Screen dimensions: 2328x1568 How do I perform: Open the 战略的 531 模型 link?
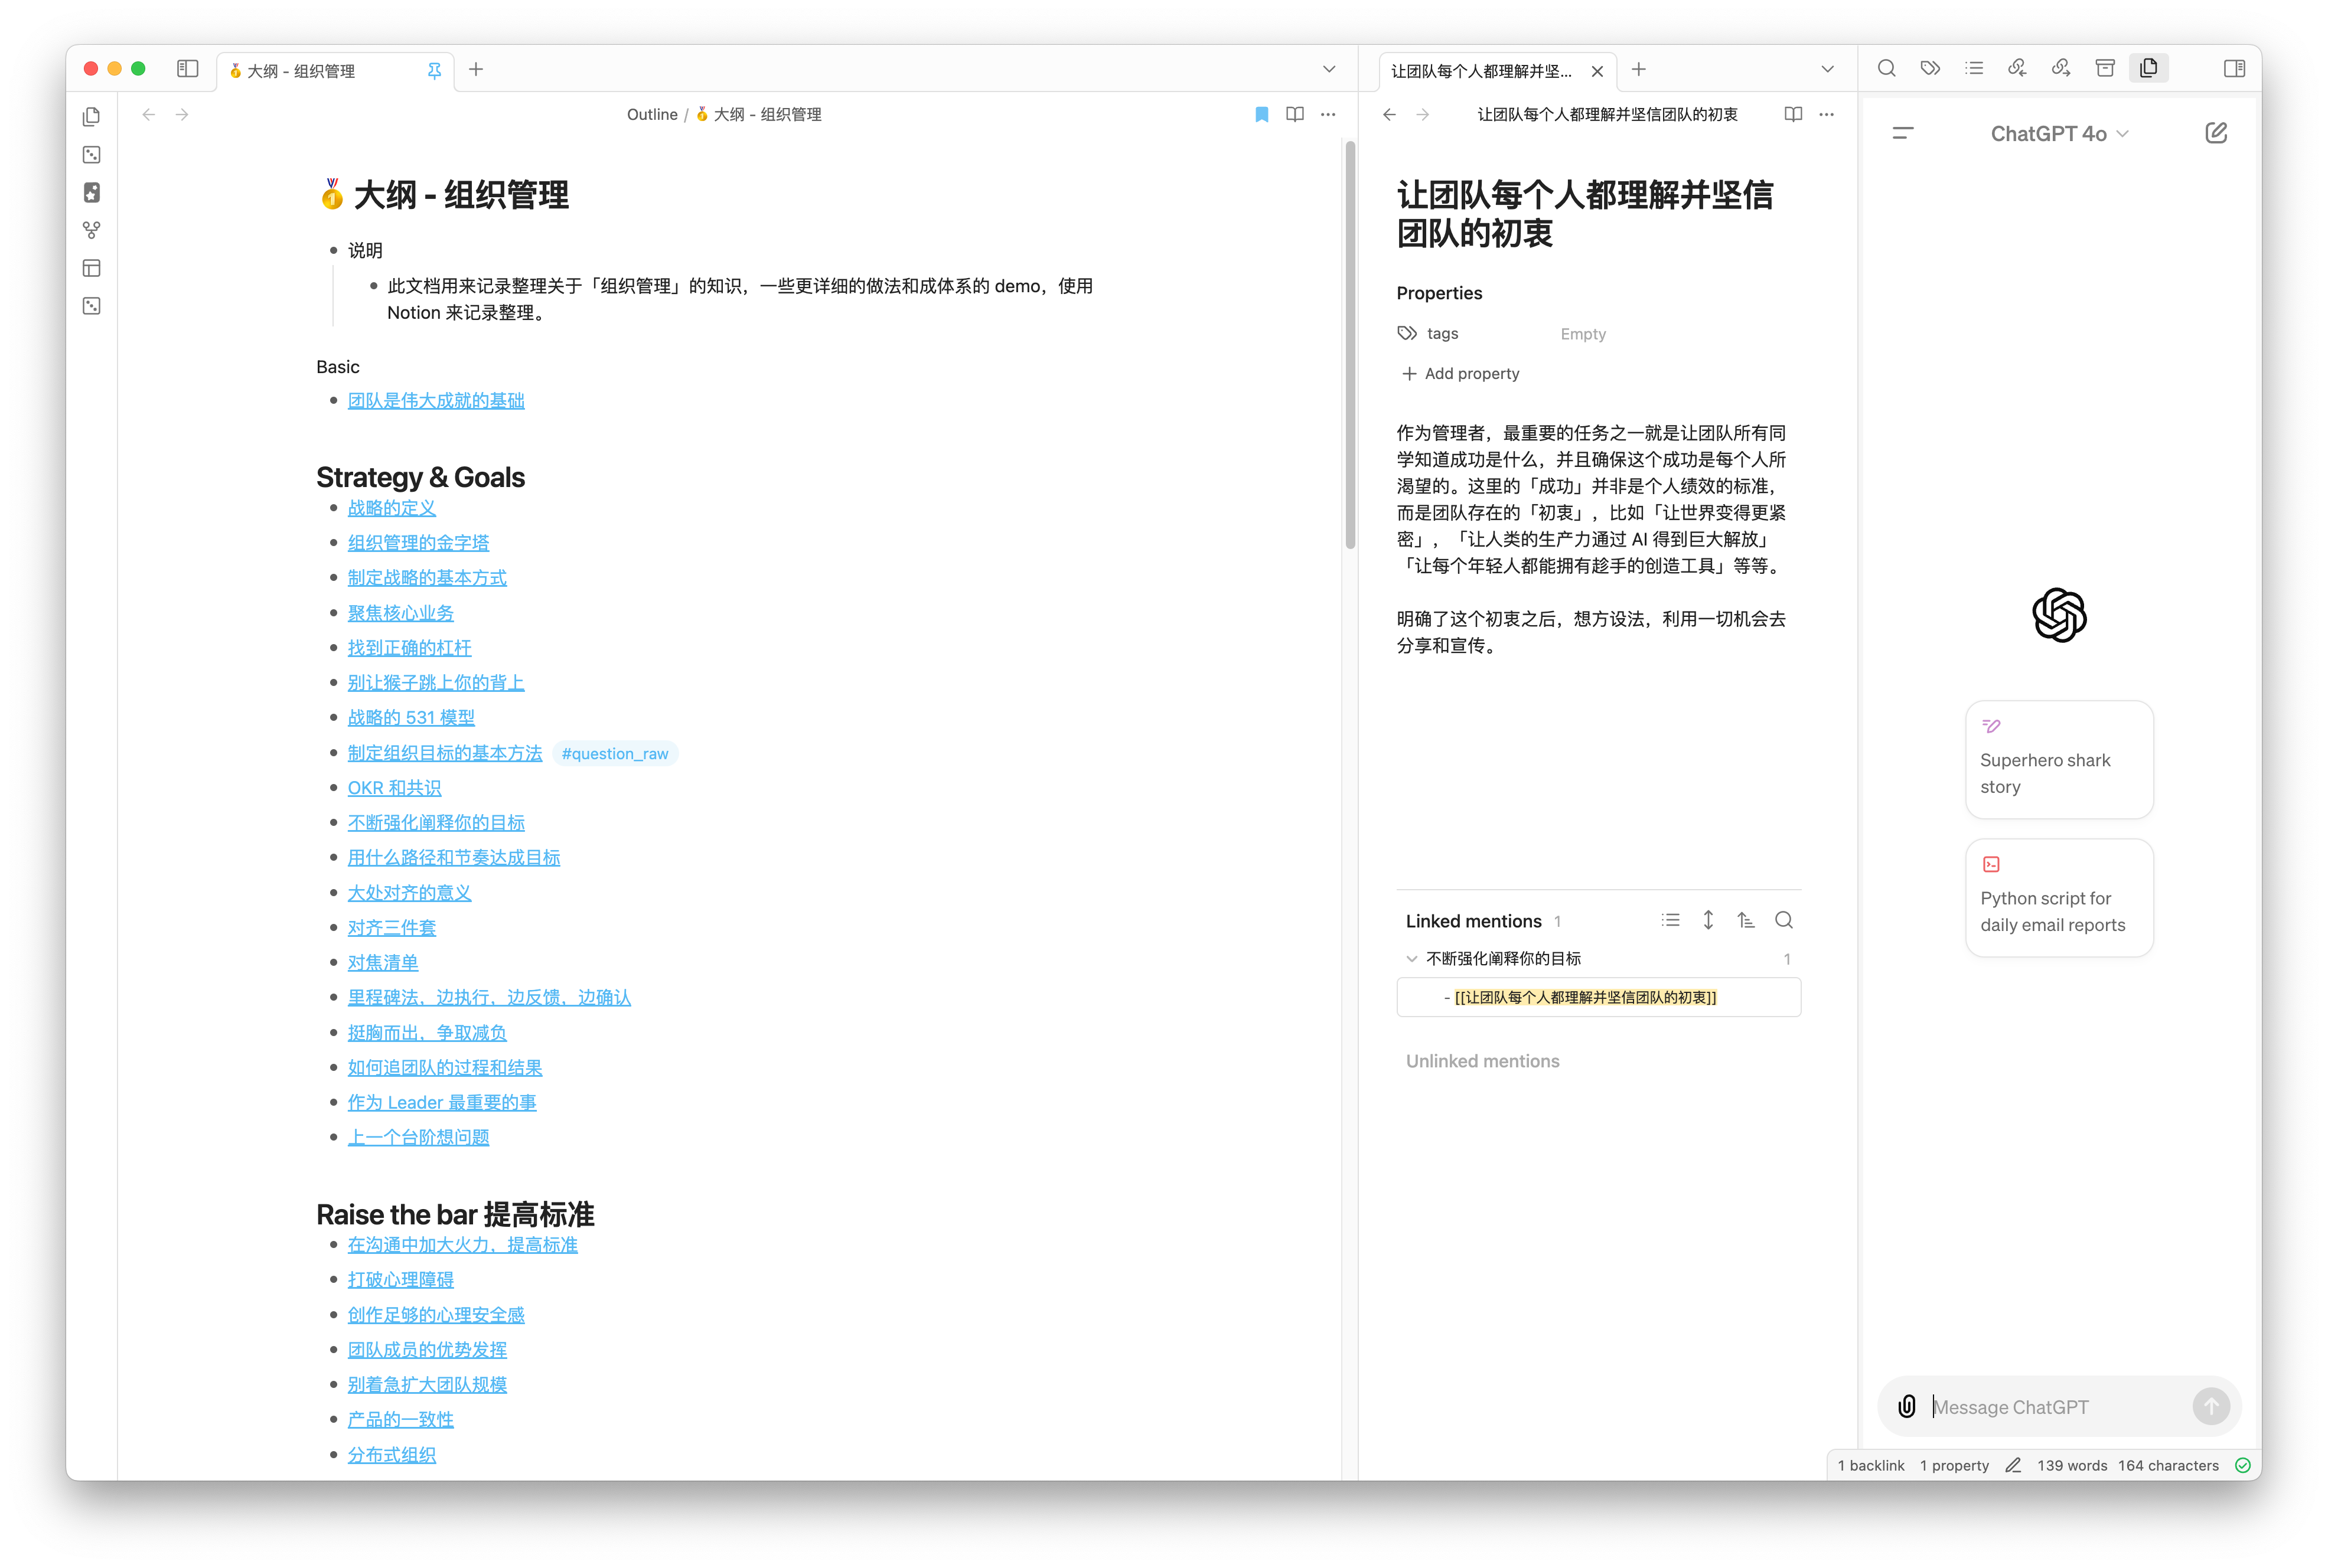tap(411, 717)
